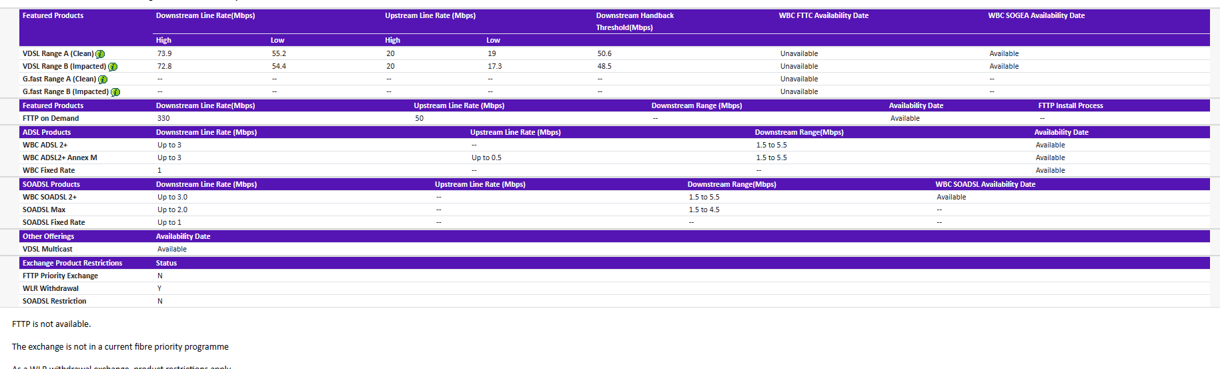Click 'WBC SOGEA Availability Date' column header
Screen dimensions: 1220x369
1037,15
